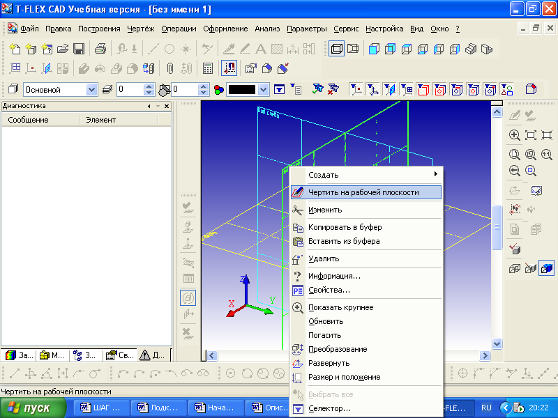Adjust the priority spinner arrows

[203, 90]
